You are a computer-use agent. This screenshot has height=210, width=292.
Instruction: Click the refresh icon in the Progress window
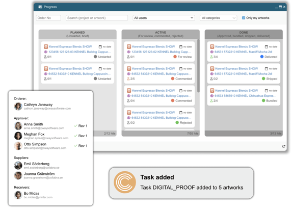[x=284, y=146]
